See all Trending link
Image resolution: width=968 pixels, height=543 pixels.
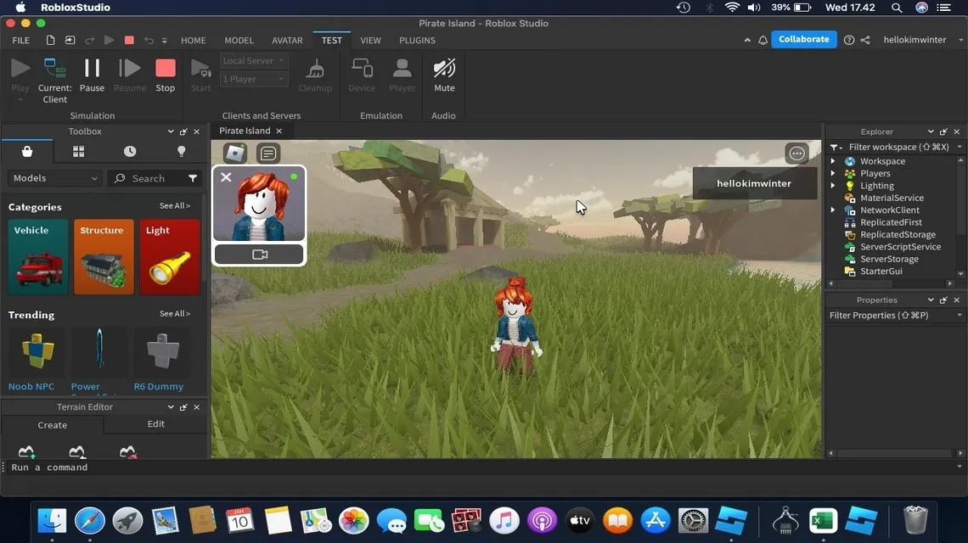click(175, 313)
